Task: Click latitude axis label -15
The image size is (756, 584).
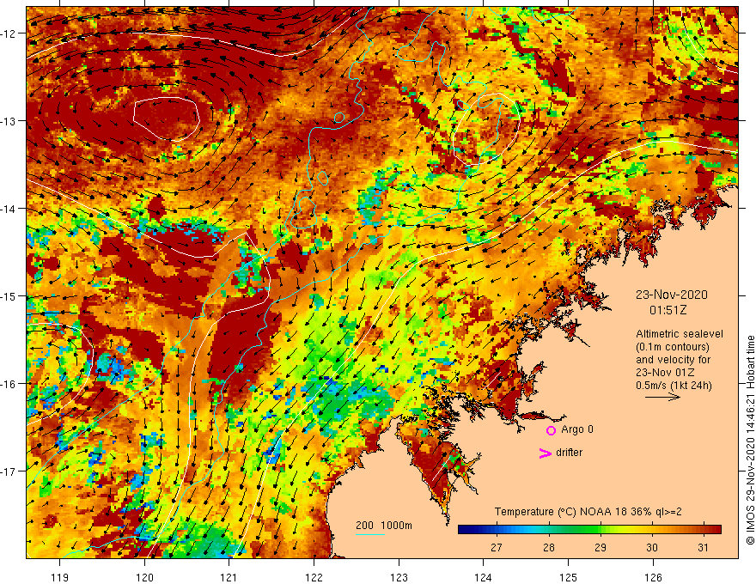Action: coord(9,295)
